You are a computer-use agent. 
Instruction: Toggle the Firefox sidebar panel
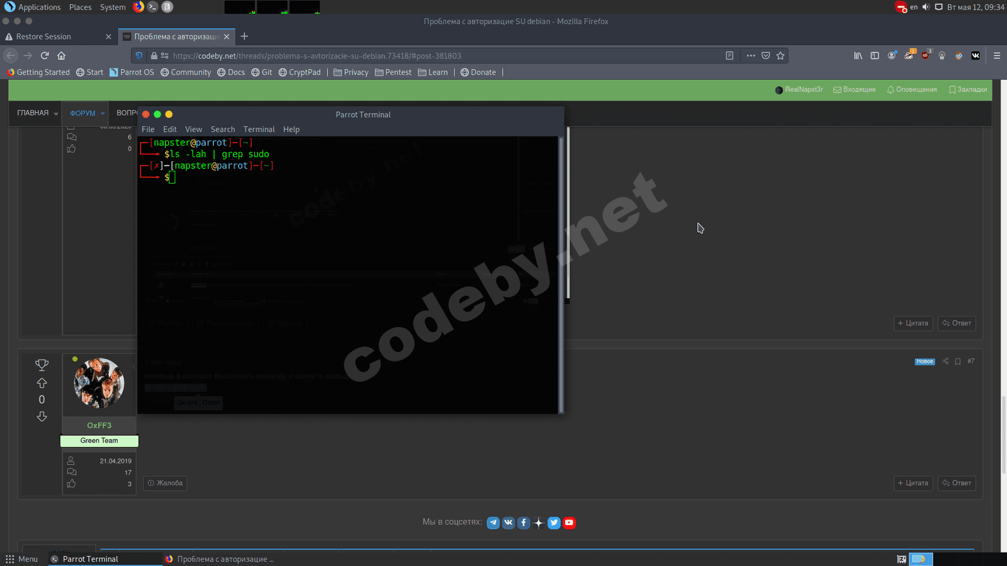click(875, 55)
